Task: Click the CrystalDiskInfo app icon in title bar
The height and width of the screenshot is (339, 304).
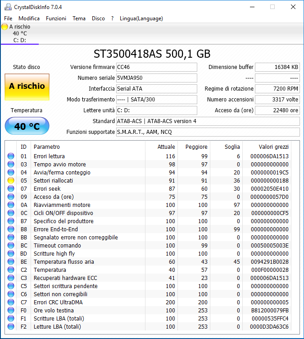Action: point(8,7)
